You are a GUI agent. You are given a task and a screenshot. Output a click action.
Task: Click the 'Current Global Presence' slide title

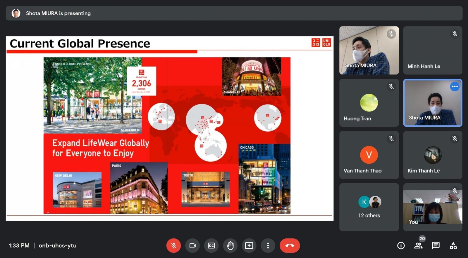(80, 43)
